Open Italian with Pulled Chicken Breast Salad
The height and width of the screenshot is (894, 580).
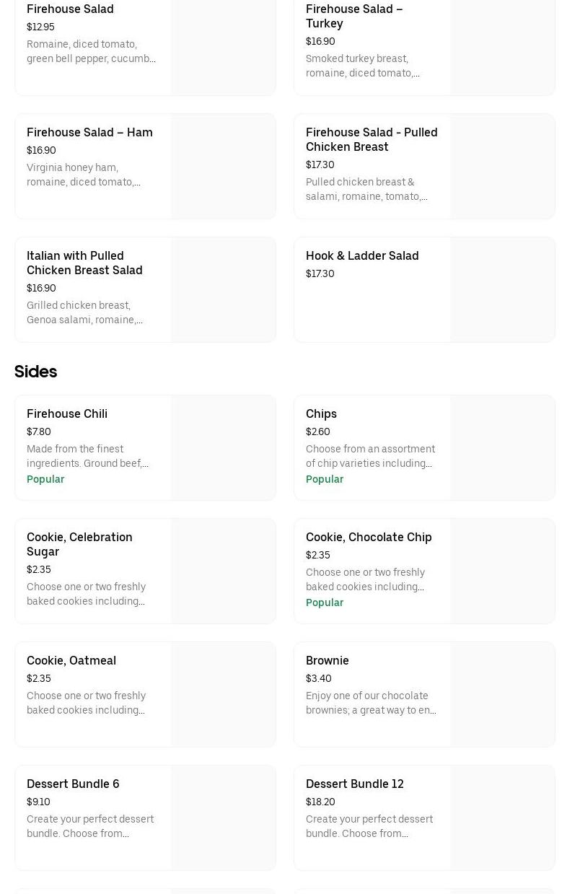pyautogui.click(x=84, y=263)
